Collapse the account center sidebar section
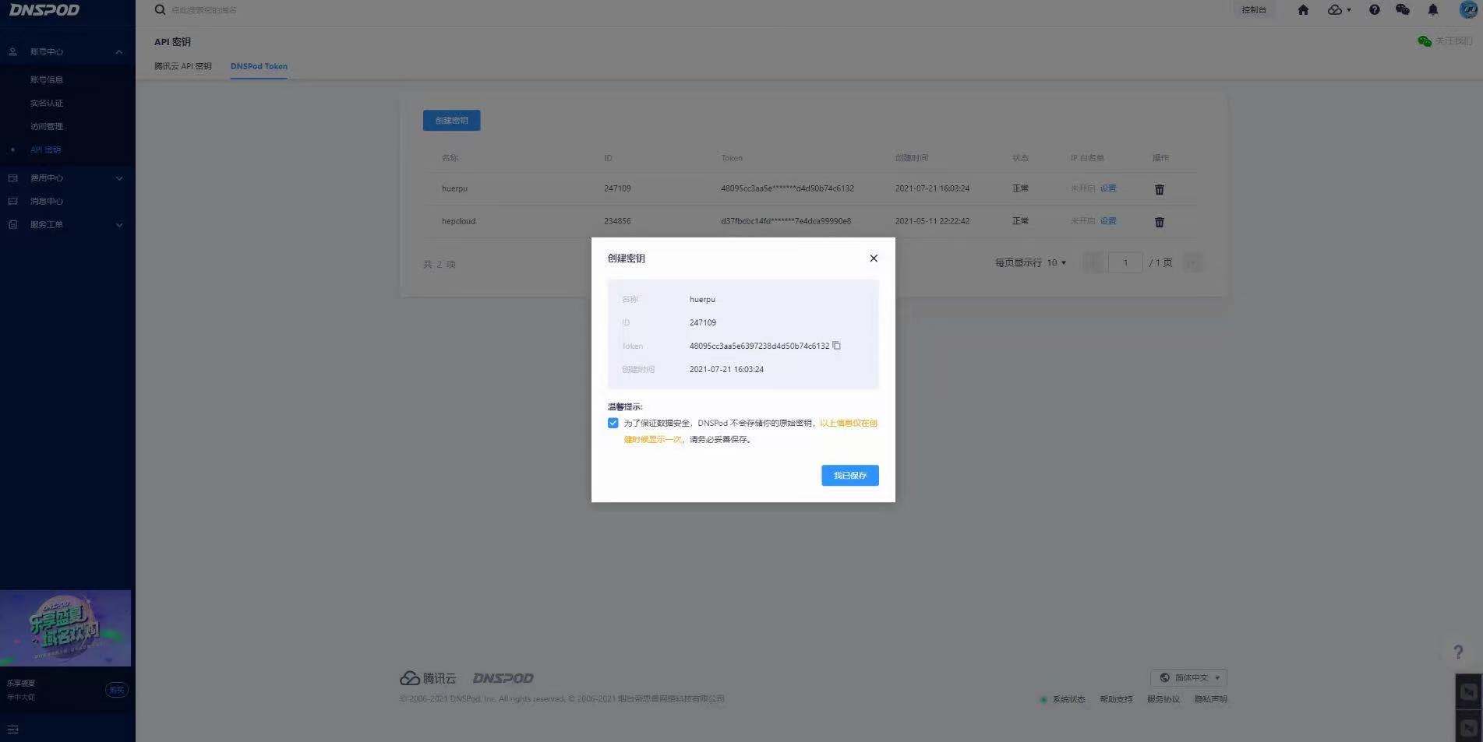Viewport: 1483px width, 742px height. pyautogui.click(x=118, y=52)
